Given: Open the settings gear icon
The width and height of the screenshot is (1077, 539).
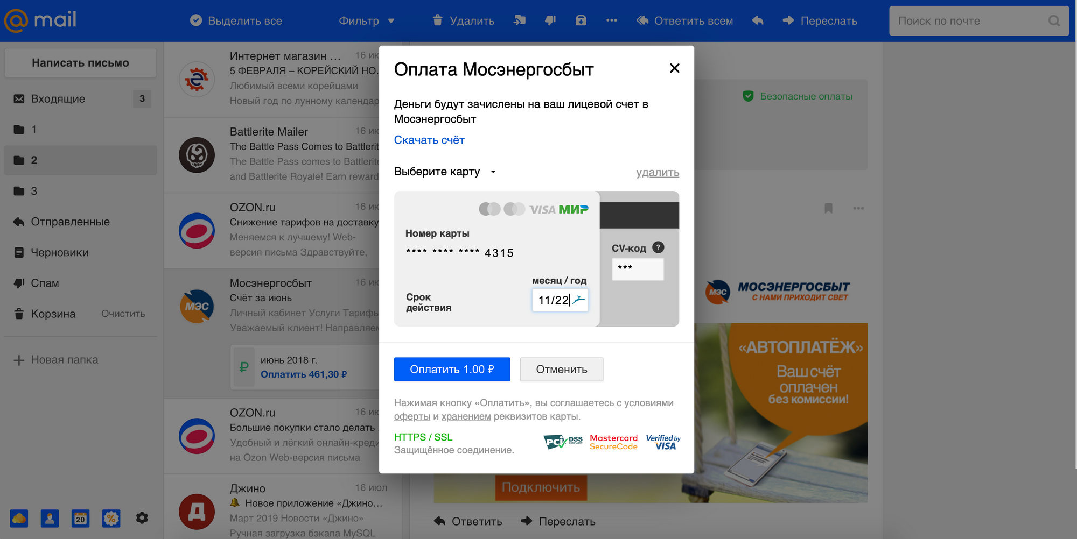Looking at the screenshot, I should point(142,518).
